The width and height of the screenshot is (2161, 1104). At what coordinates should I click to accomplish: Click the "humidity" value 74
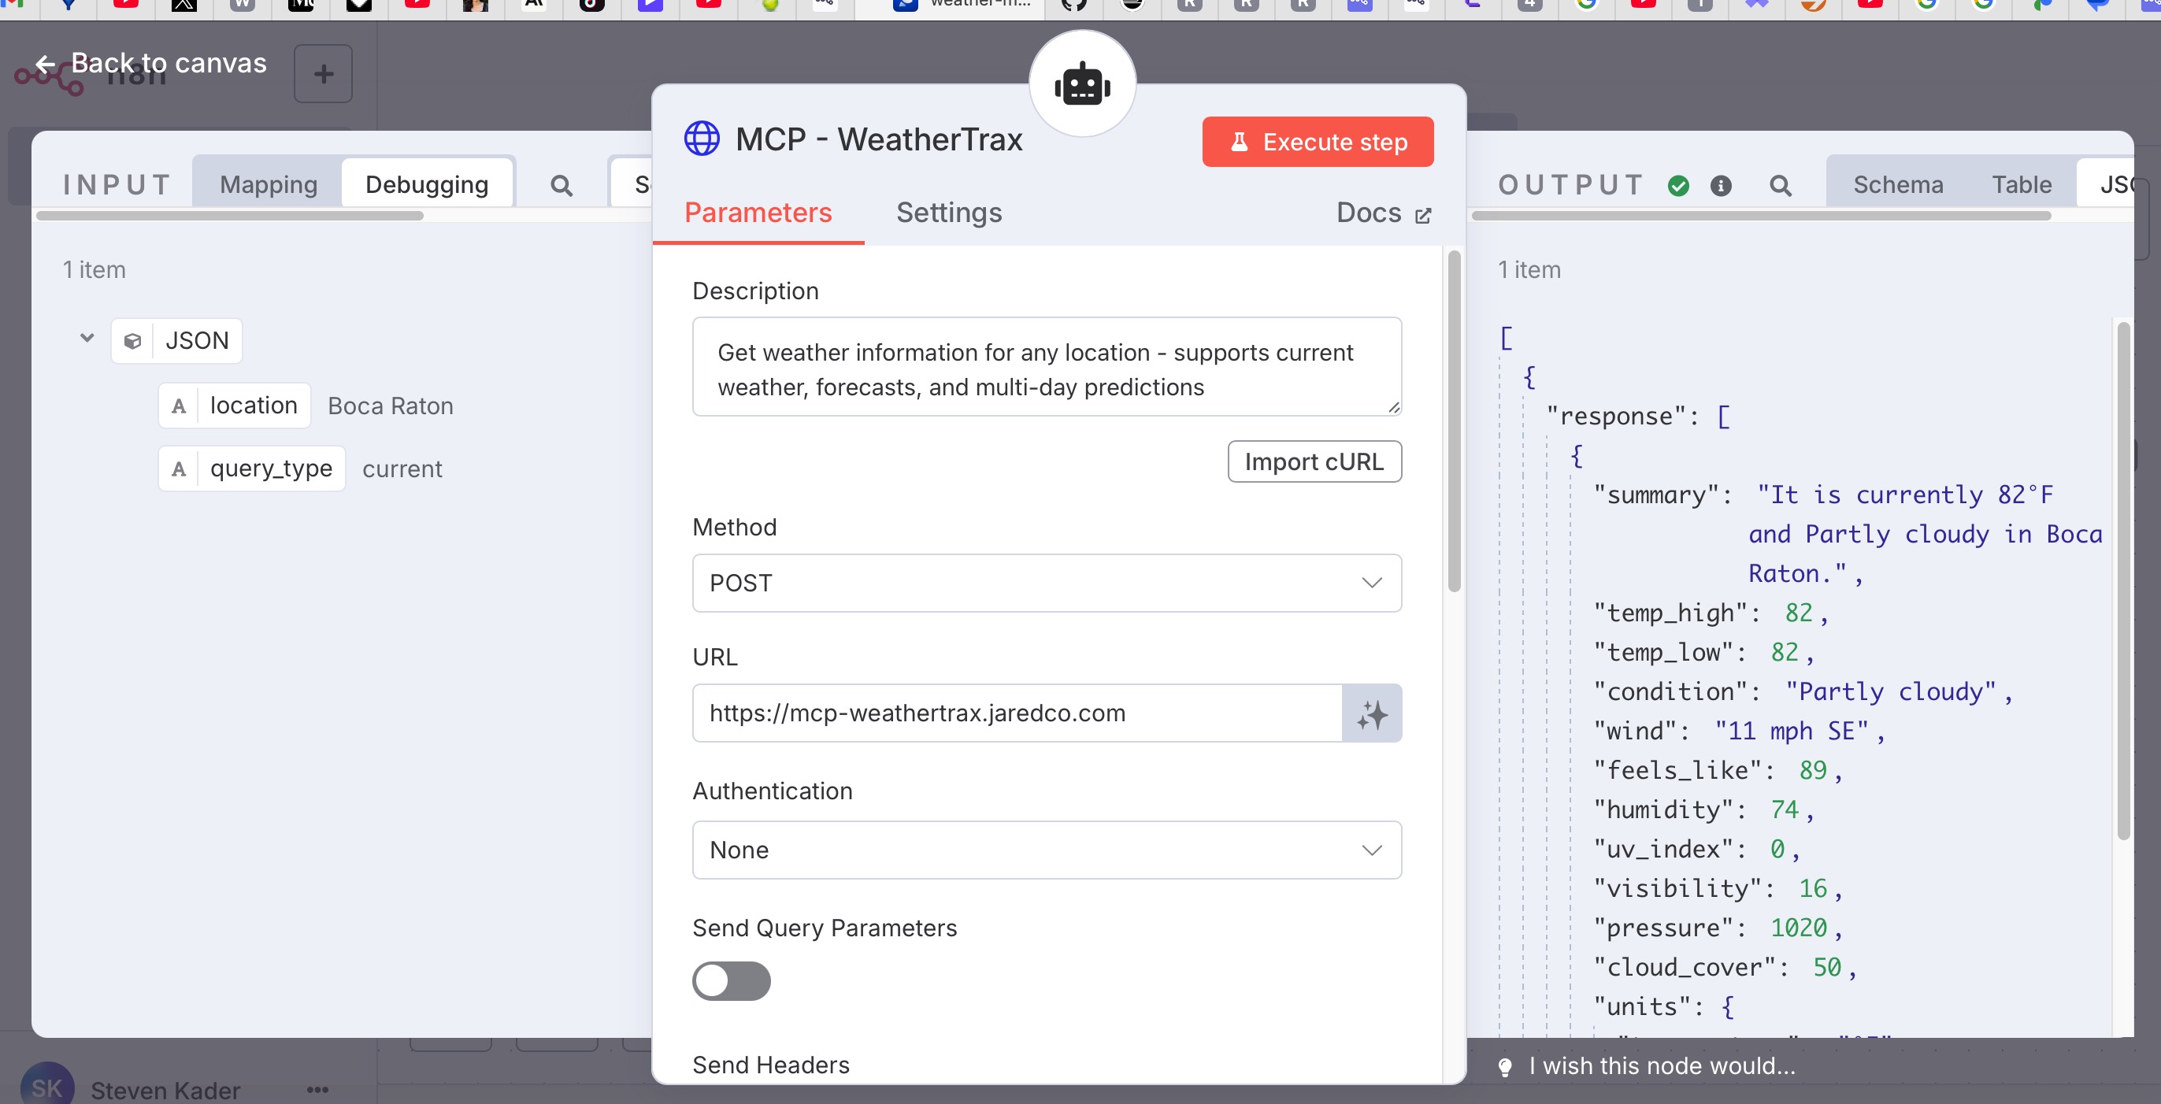tap(1785, 809)
